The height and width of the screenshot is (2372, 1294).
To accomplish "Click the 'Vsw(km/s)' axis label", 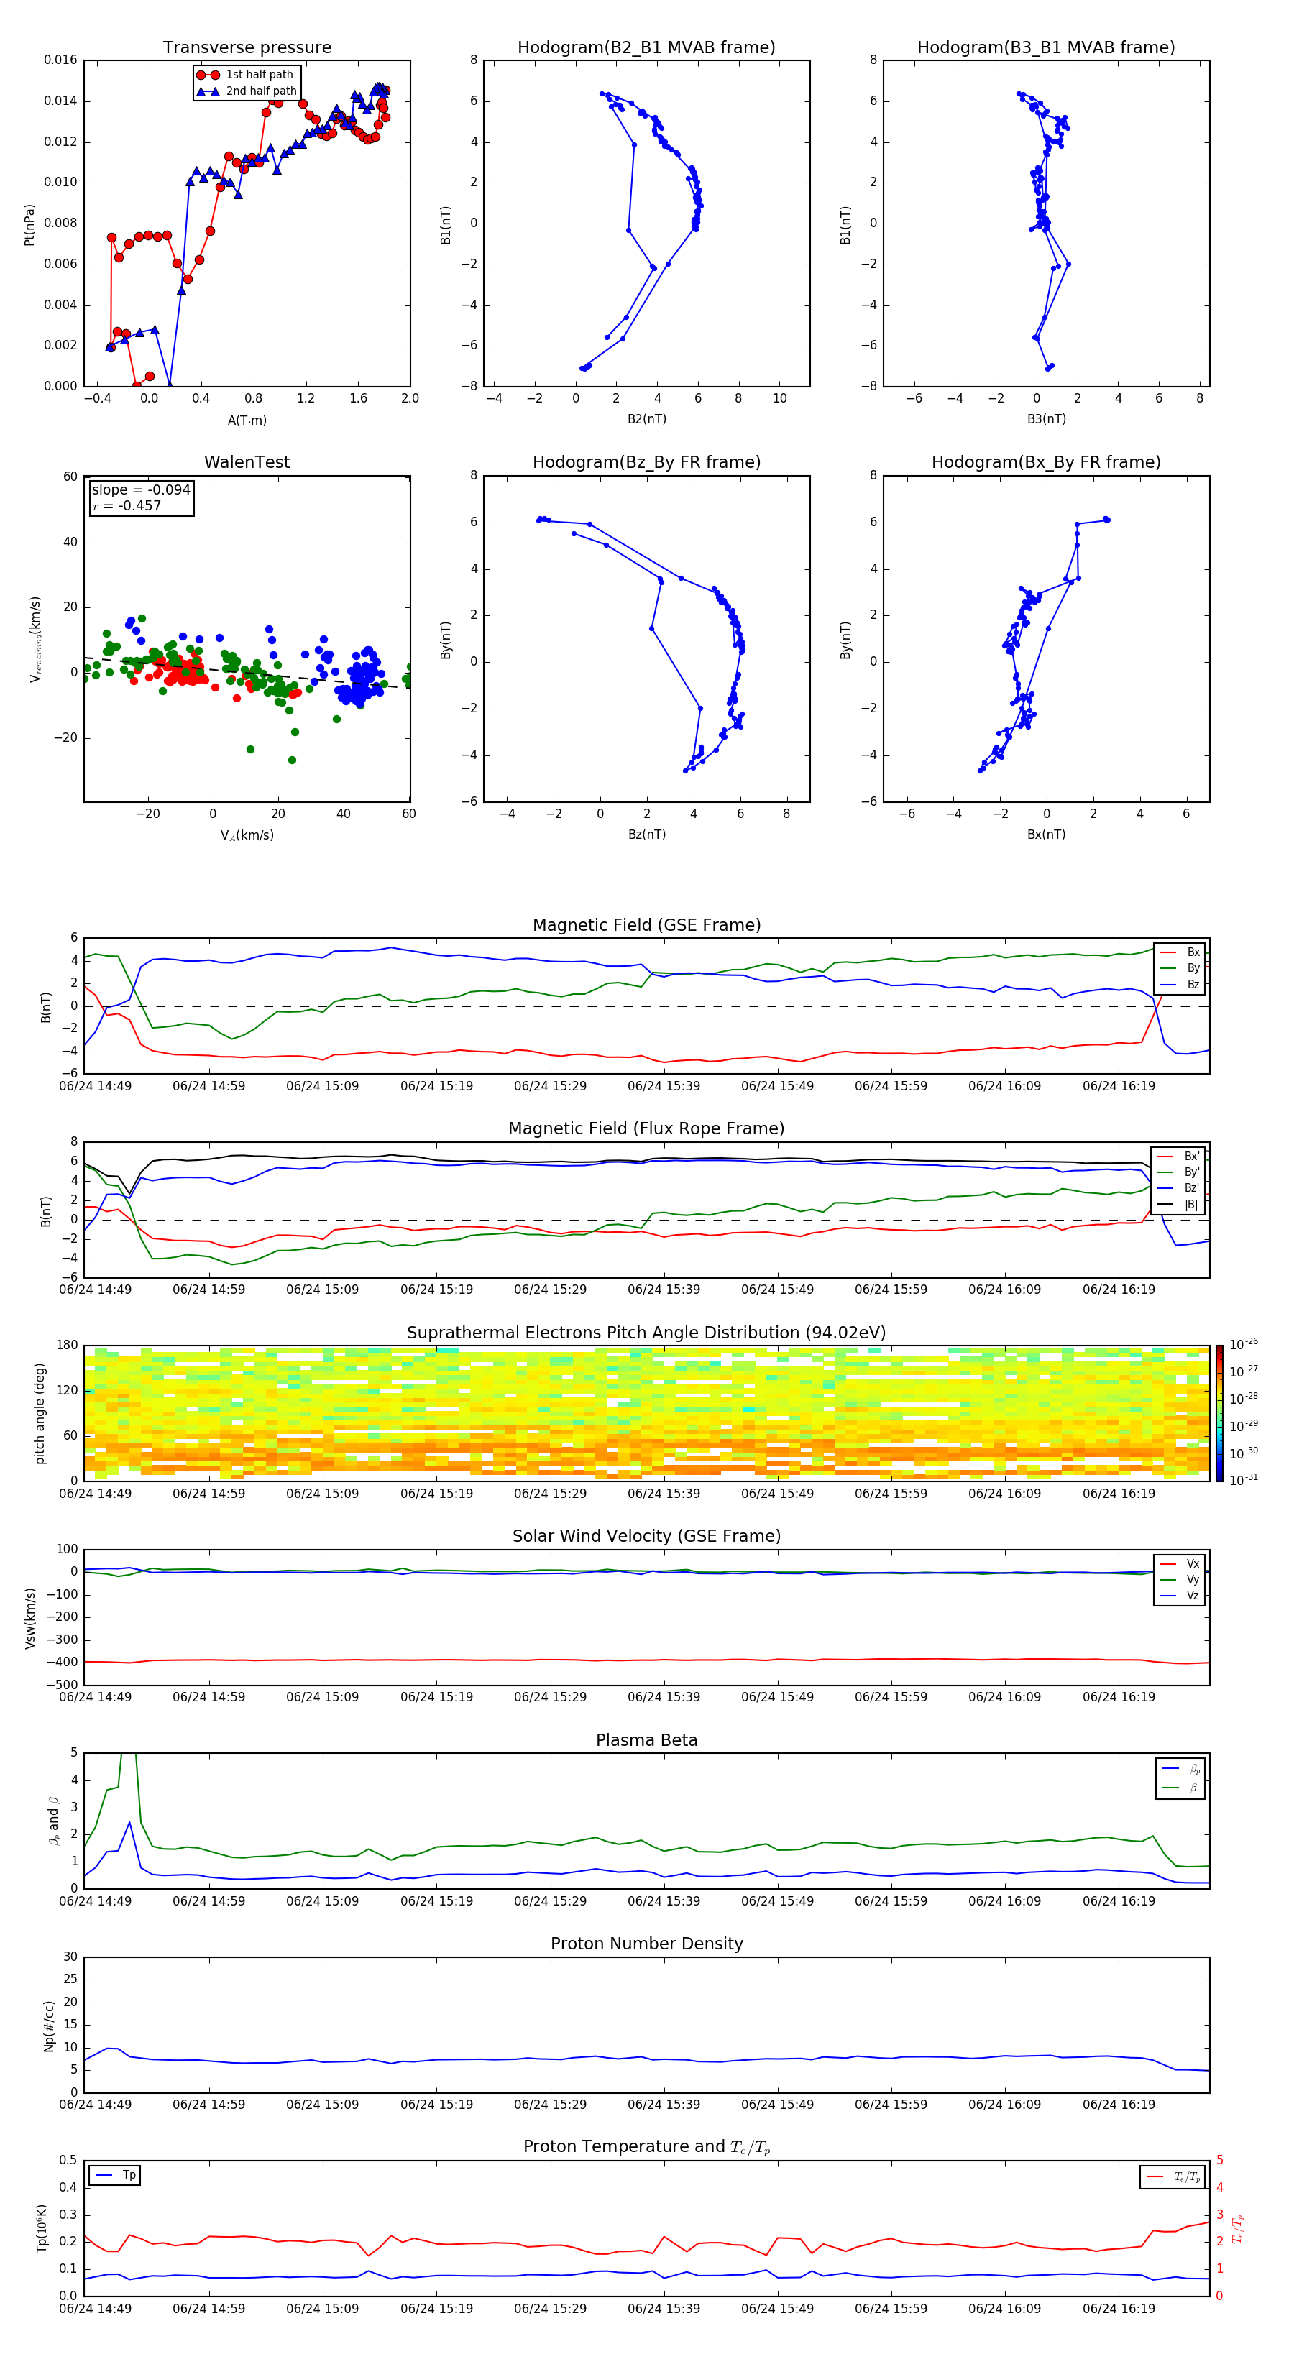I will [30, 1618].
